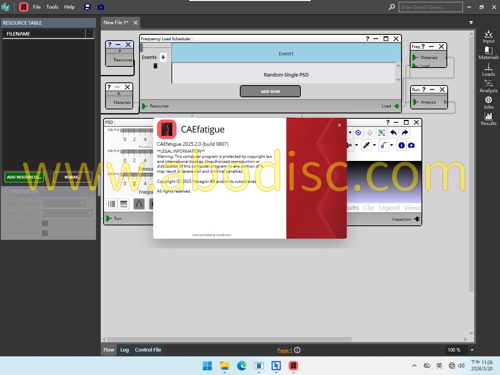Open the Loads panel in right sidebar

click(x=488, y=70)
